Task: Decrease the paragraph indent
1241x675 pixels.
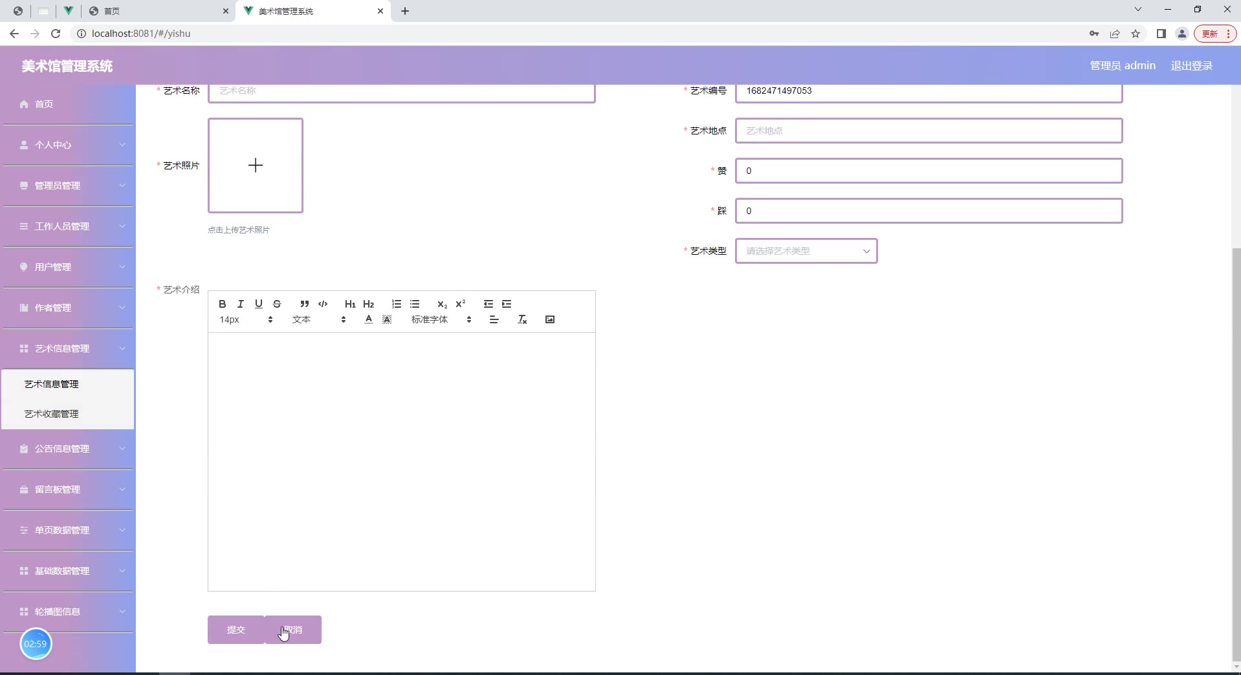Action: click(488, 304)
